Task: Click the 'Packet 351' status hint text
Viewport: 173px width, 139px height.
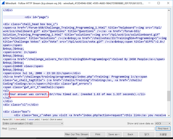Action: click(x=33, y=120)
